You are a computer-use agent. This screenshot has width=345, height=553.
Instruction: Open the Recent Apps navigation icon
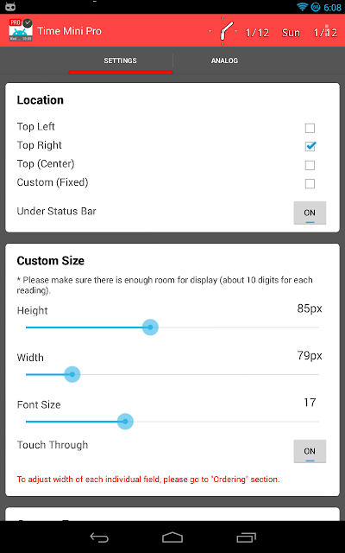[246, 537]
